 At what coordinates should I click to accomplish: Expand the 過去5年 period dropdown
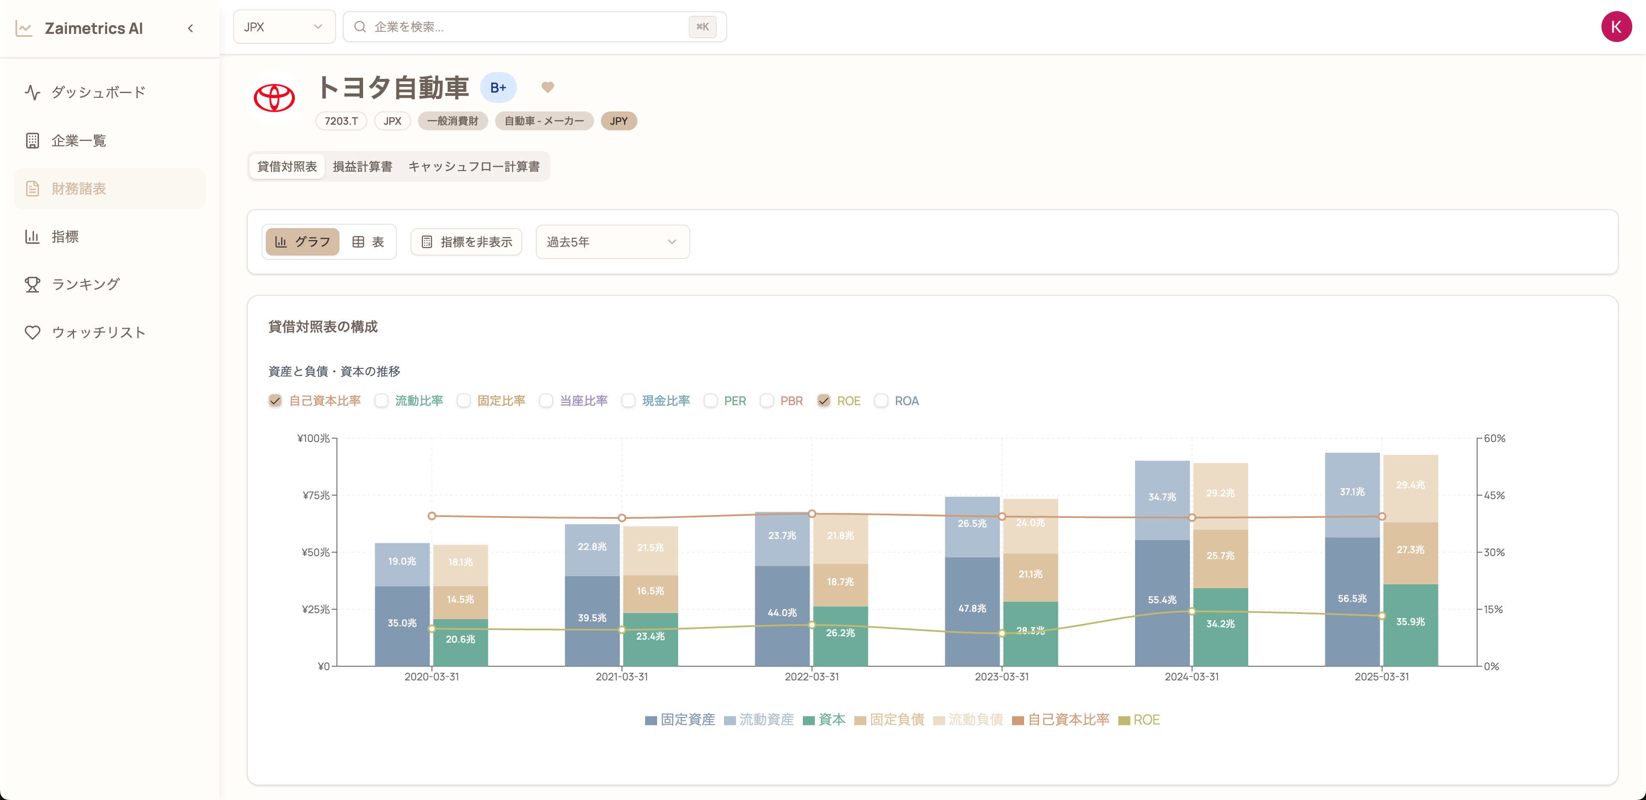point(612,241)
